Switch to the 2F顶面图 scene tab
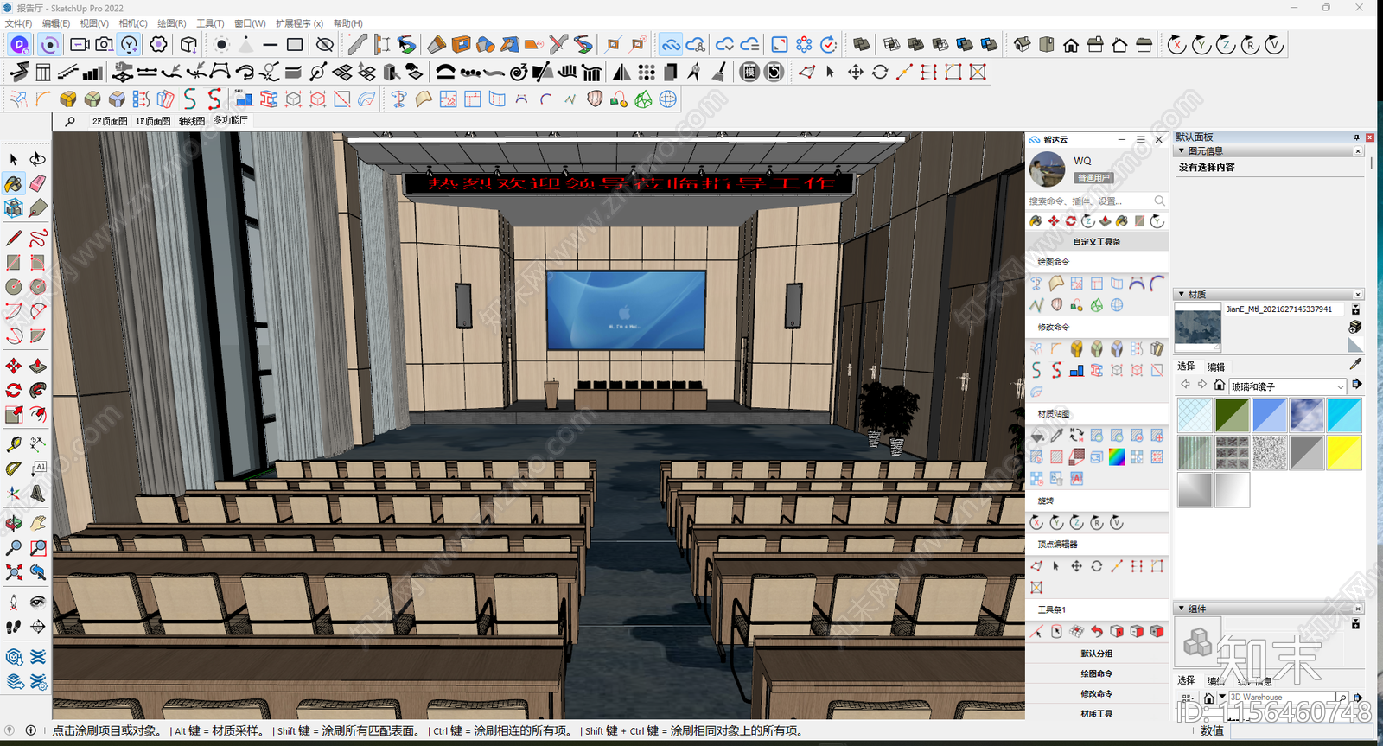 [x=110, y=121]
